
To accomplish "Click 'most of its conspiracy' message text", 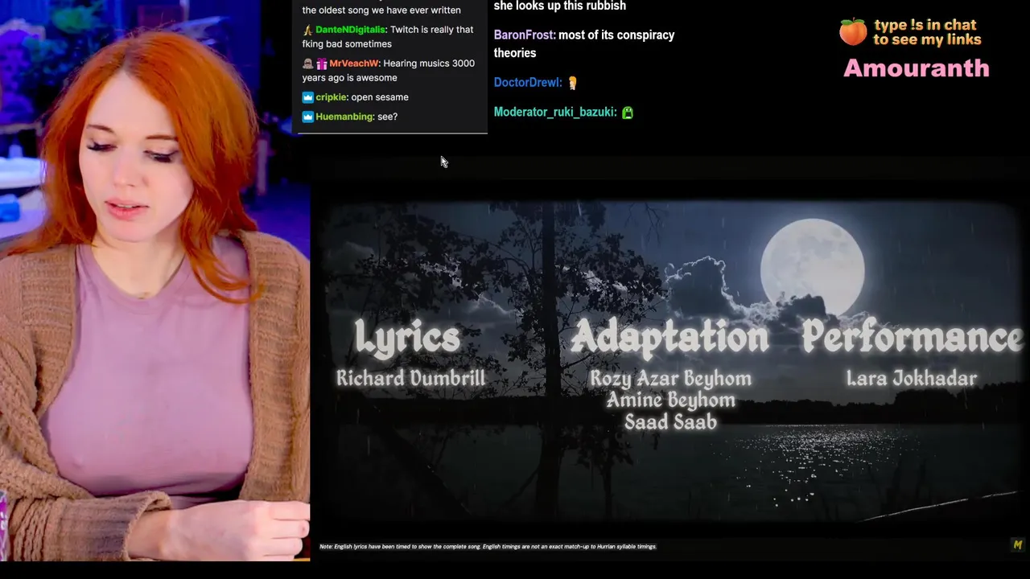I will 616,35.
